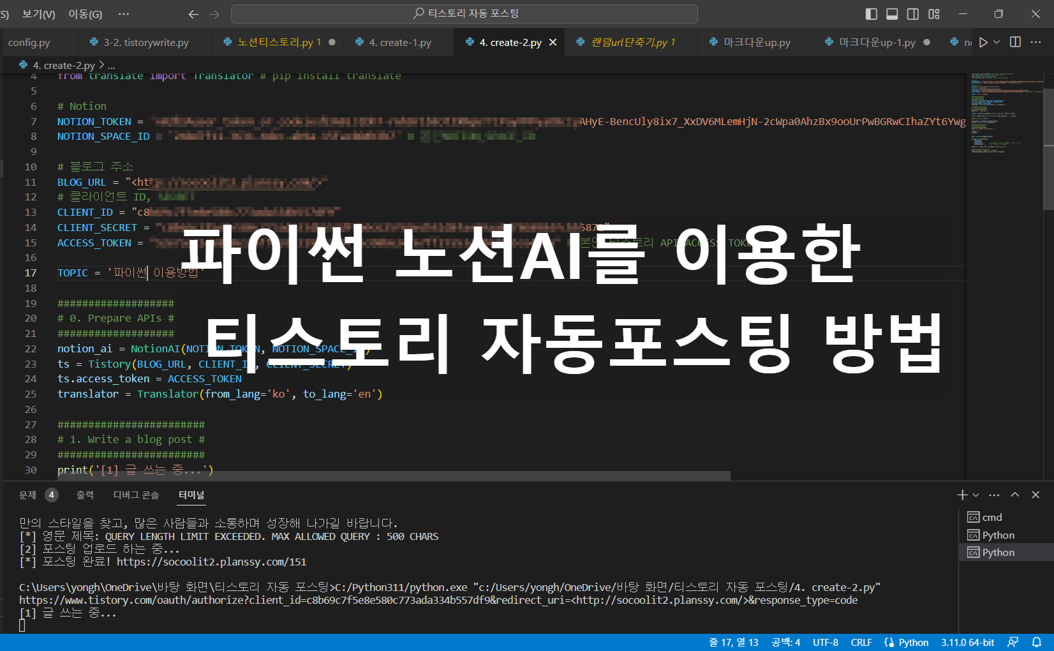Switch to 마크다운up-1.py tab
The width and height of the screenshot is (1054, 651).
[x=877, y=42]
